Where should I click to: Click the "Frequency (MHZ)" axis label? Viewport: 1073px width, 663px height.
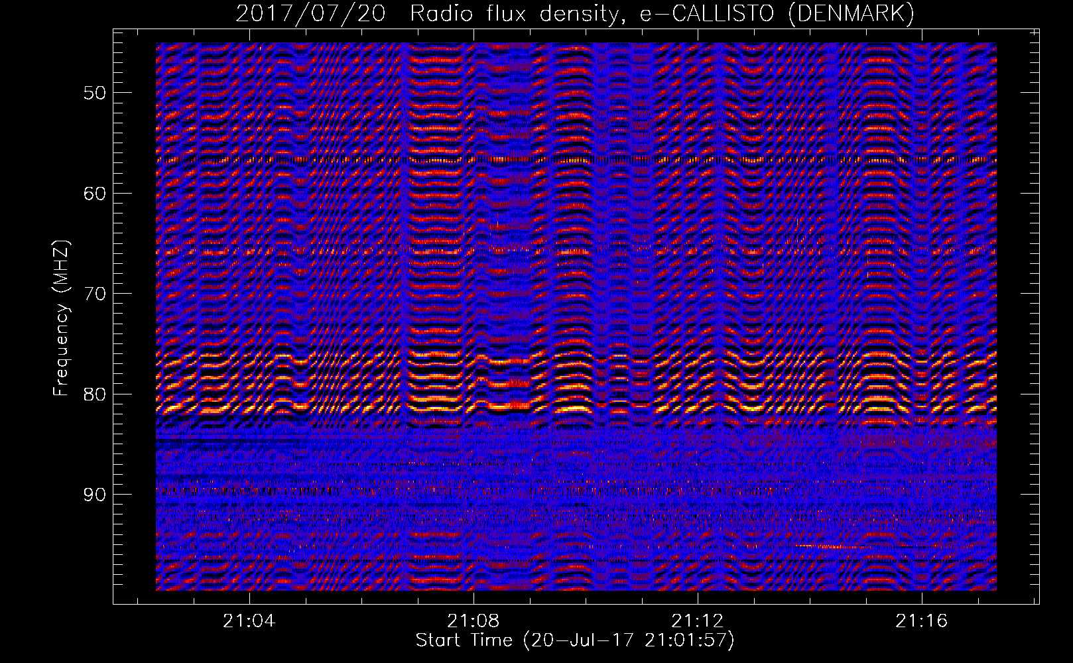point(61,318)
